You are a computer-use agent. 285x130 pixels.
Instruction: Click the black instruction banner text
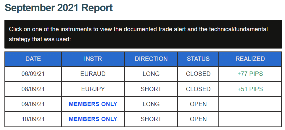(x=138, y=34)
